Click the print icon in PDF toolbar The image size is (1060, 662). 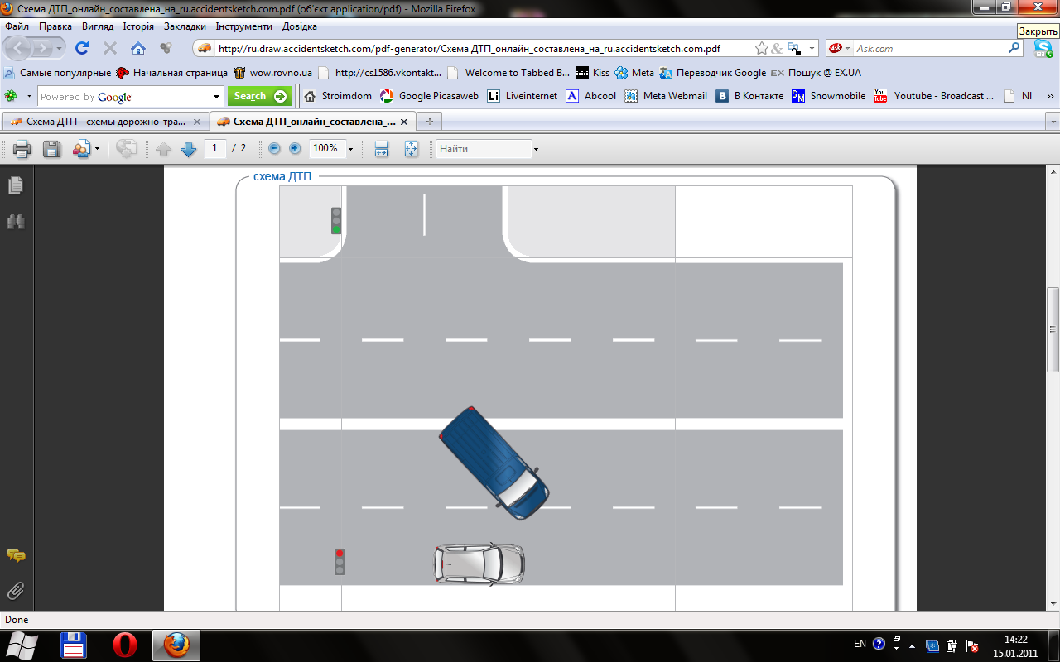[x=22, y=149]
